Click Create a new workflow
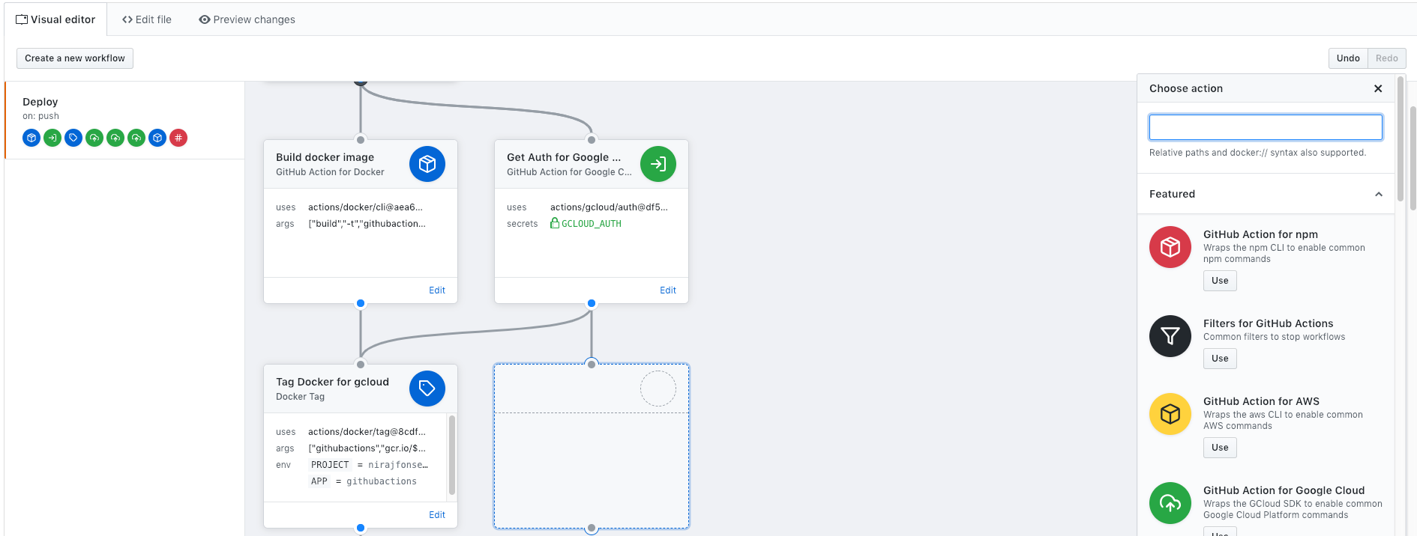This screenshot has width=1417, height=536. [75, 58]
